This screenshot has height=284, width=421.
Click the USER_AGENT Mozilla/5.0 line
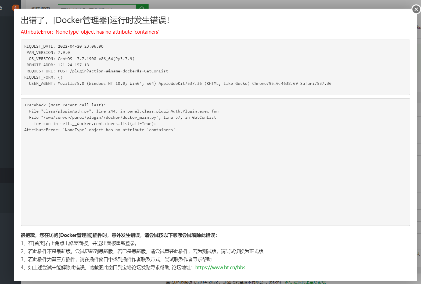pyautogui.click(x=180, y=83)
